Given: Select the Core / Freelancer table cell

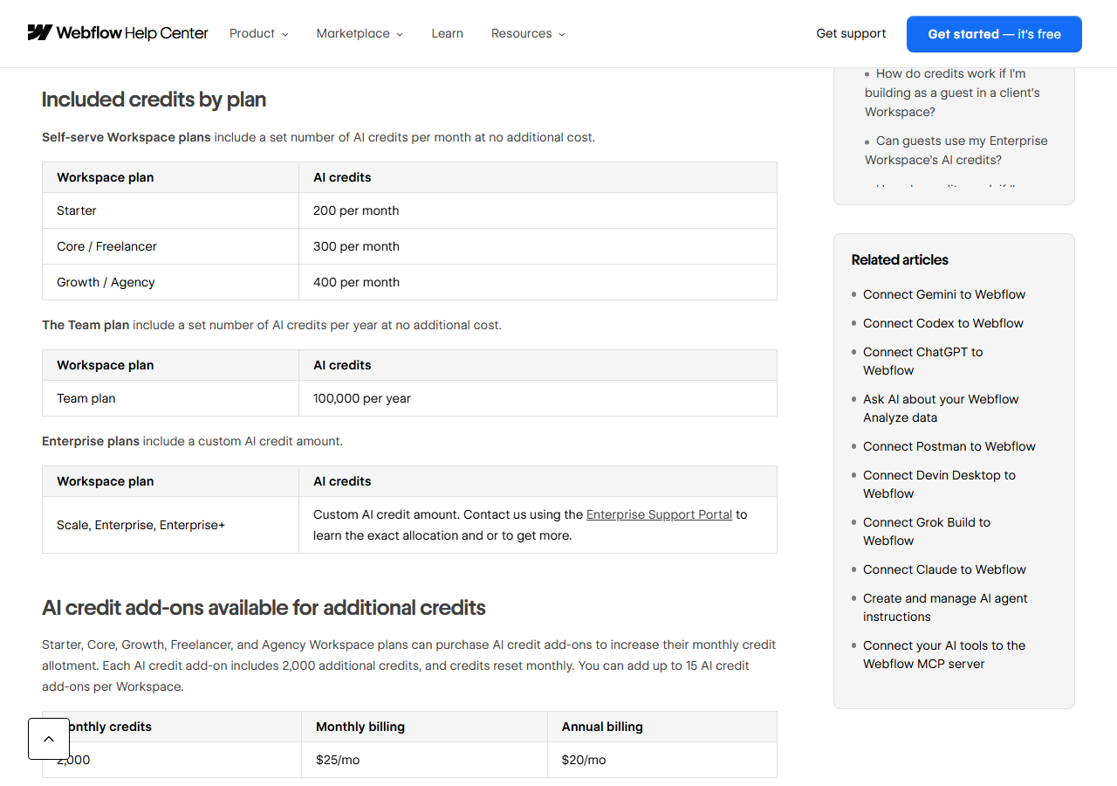Looking at the screenshot, I should [170, 246].
